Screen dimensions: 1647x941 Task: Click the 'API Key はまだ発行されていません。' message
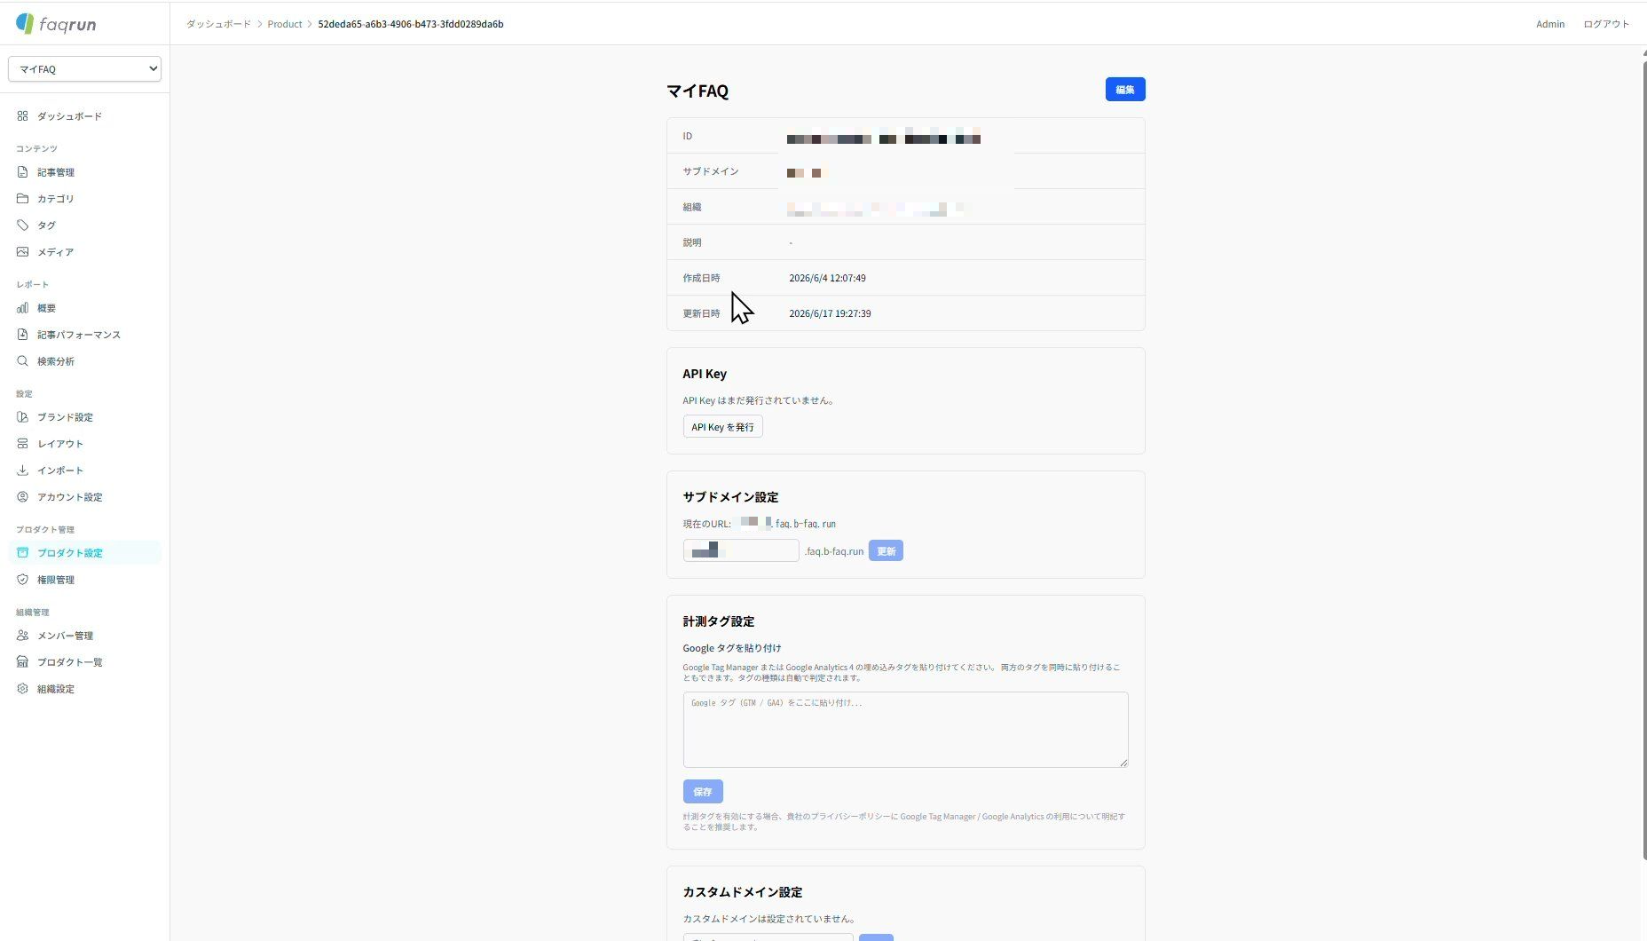[x=760, y=400]
